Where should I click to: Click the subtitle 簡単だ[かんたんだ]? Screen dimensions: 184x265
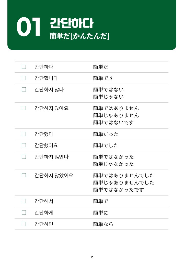(x=79, y=36)
